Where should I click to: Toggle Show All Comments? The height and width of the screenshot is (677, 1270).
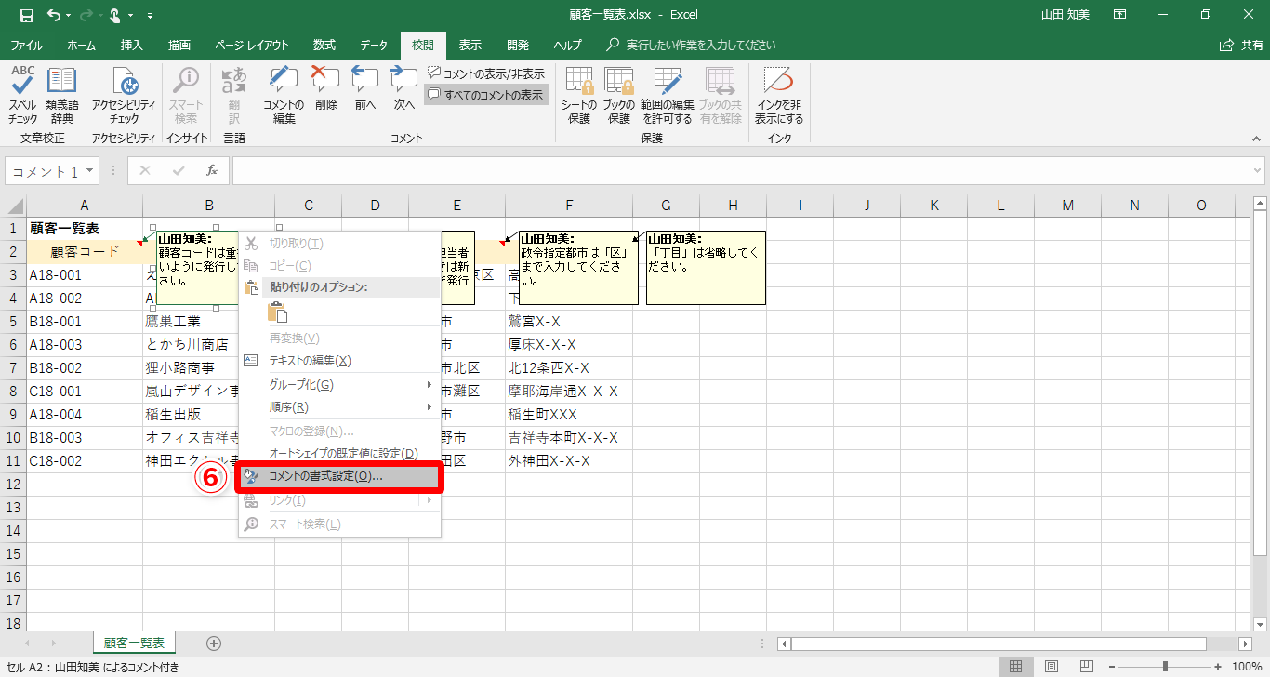point(486,94)
